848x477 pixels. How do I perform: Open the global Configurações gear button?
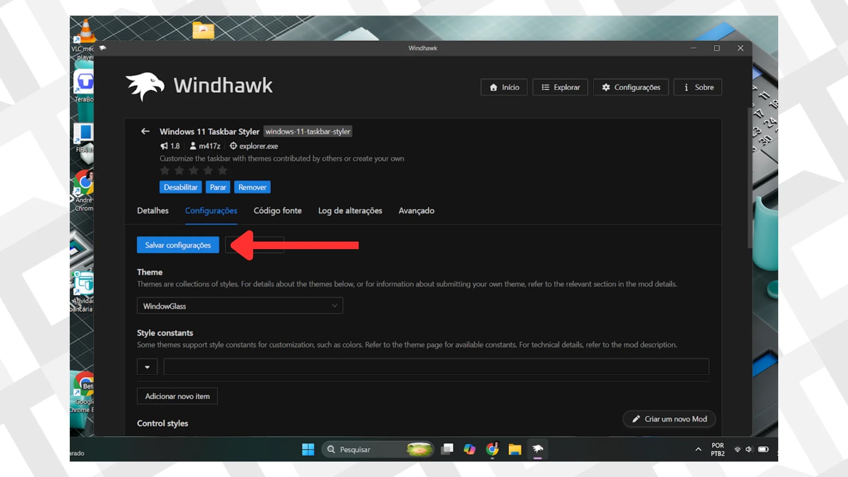(x=631, y=87)
